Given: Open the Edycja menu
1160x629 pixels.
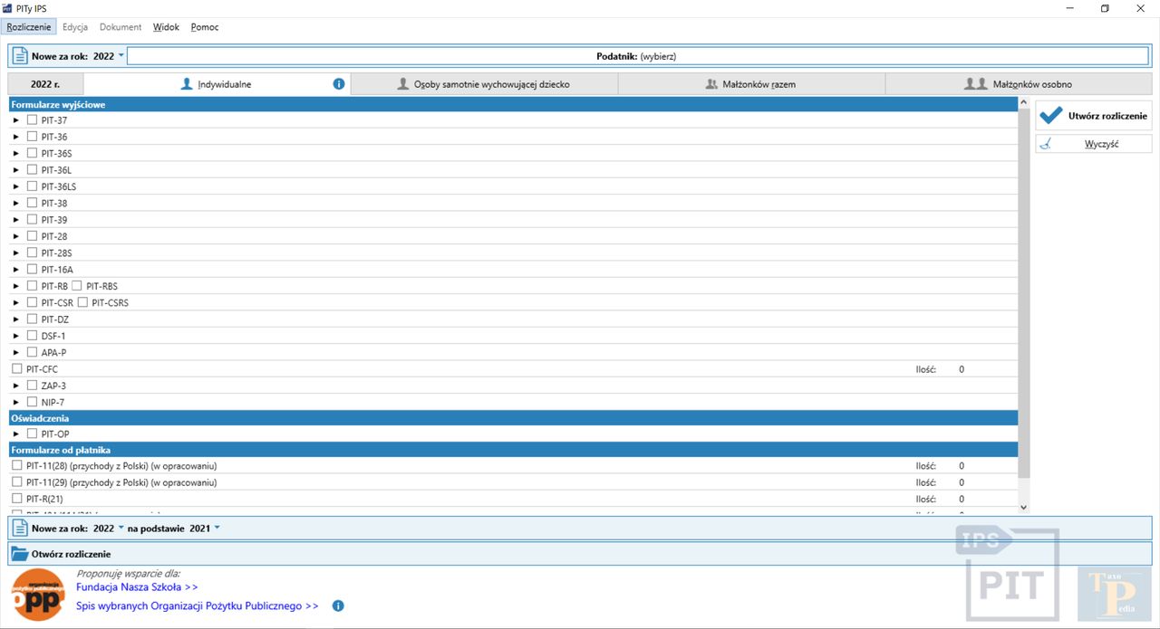Looking at the screenshot, I should point(75,27).
